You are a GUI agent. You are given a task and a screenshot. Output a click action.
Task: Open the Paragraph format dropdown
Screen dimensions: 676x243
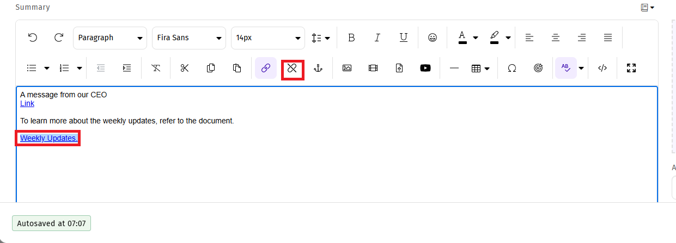[x=110, y=38]
